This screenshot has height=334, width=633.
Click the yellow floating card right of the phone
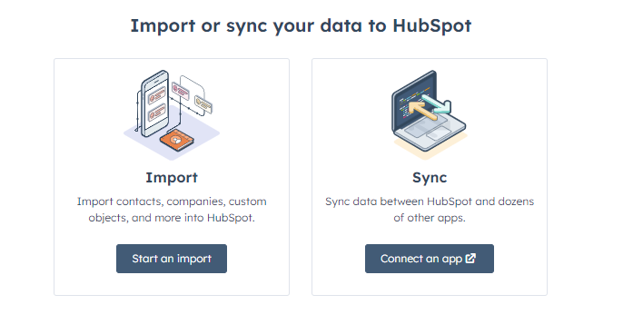tap(203, 103)
